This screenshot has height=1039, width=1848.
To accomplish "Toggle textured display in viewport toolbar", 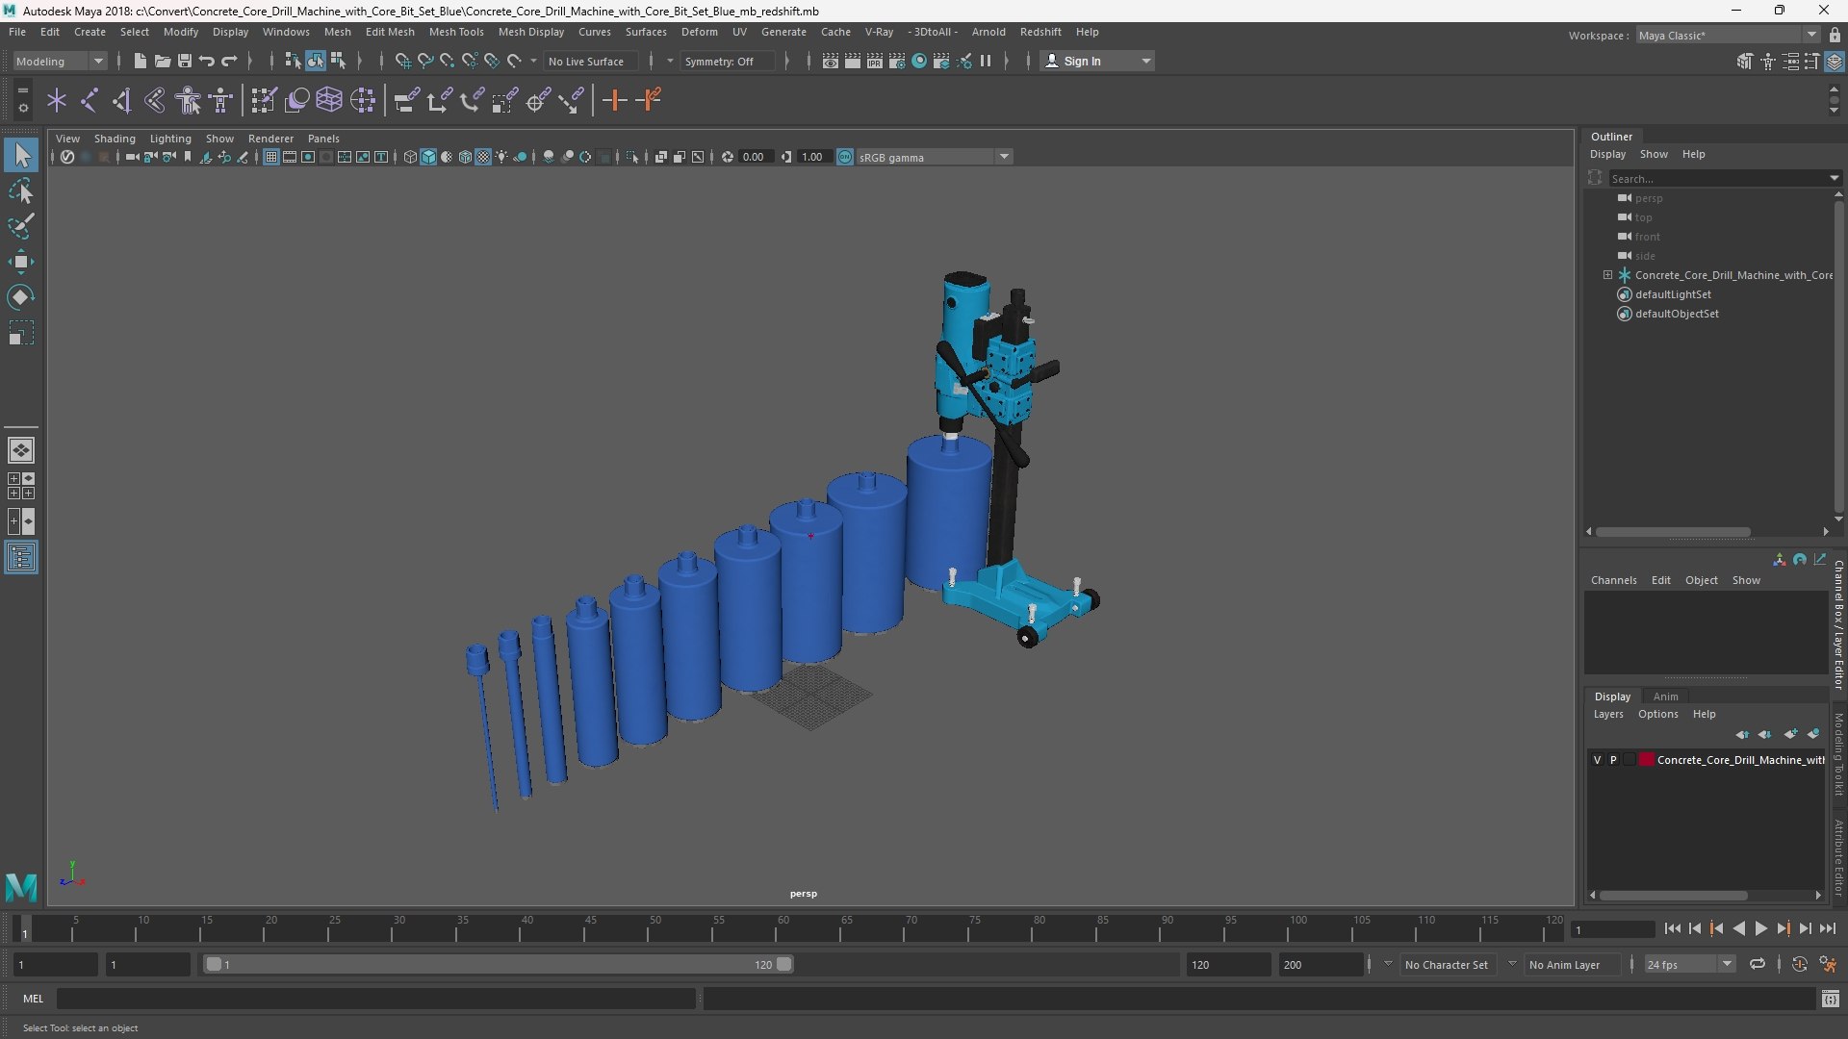I will 483,157.
